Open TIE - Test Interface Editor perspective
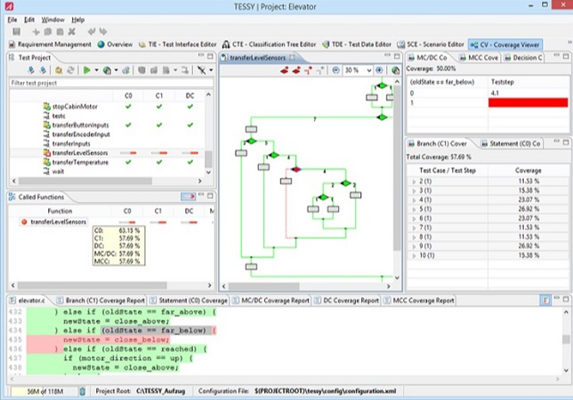Screen dimensions: 573x400 (178, 44)
